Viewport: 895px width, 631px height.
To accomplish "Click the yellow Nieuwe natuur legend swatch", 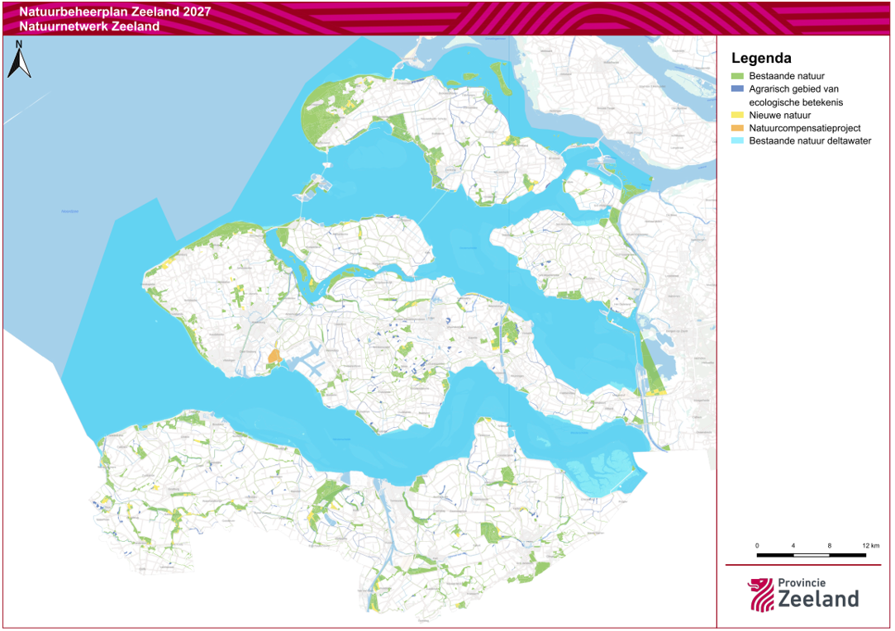I will (737, 116).
